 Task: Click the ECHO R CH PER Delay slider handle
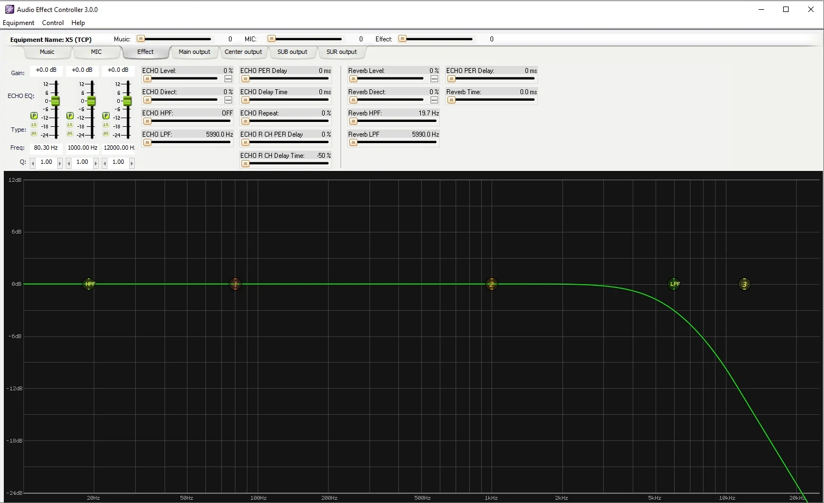coord(245,143)
